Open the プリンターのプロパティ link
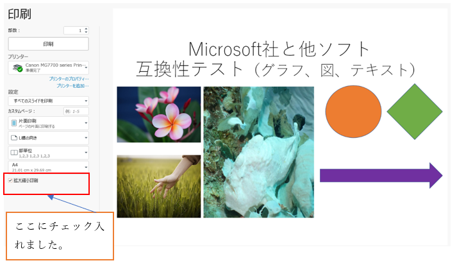 tap(69, 79)
